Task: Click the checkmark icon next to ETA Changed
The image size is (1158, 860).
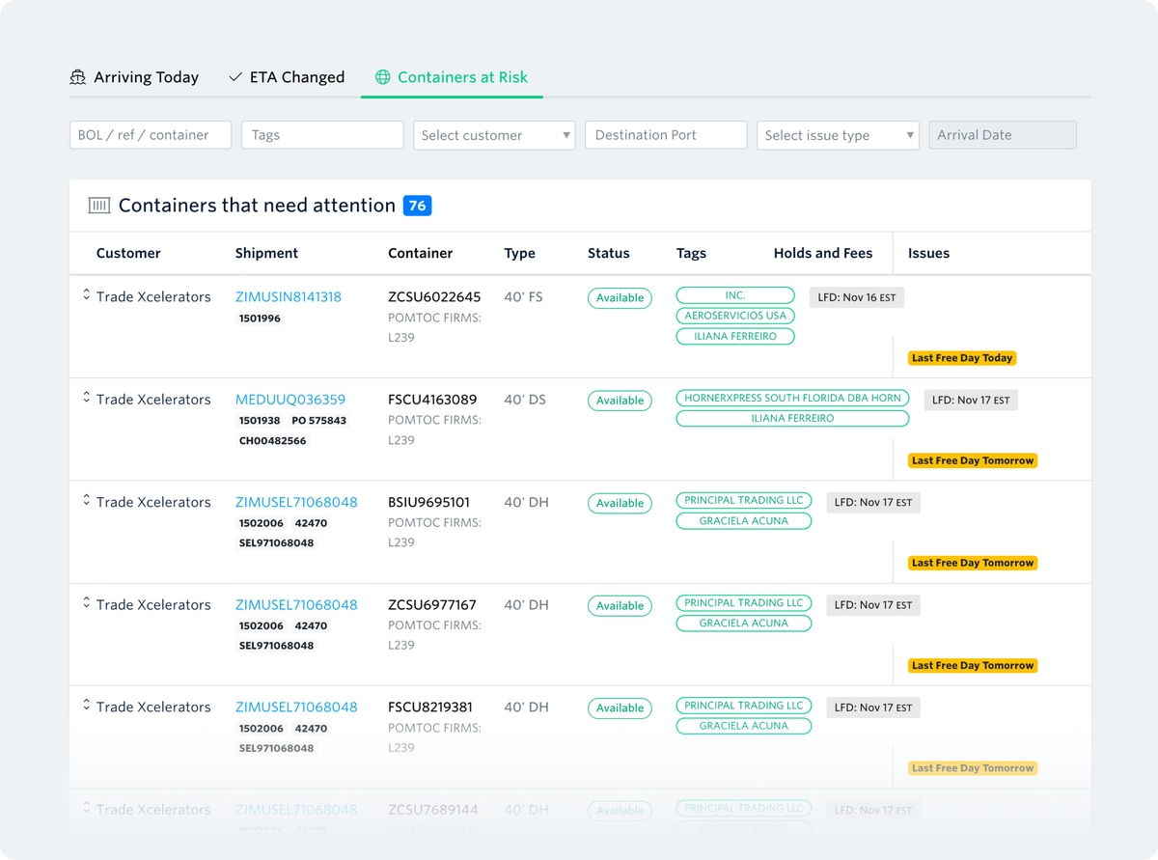Action: 234,76
